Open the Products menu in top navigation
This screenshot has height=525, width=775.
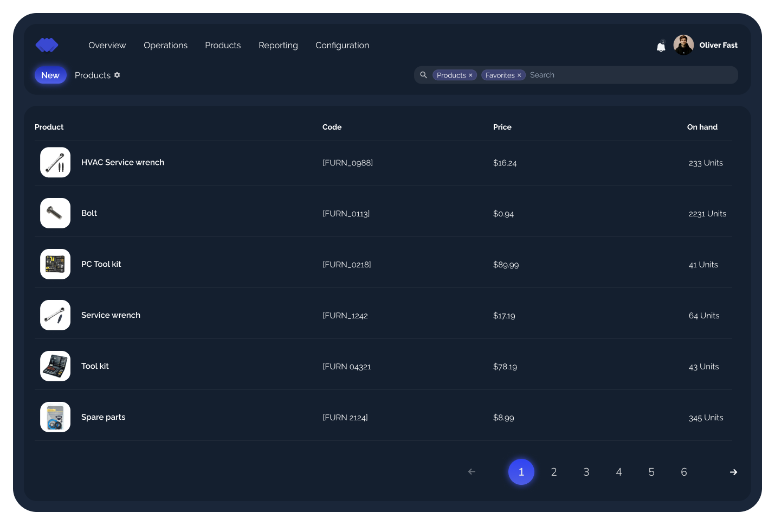click(223, 45)
